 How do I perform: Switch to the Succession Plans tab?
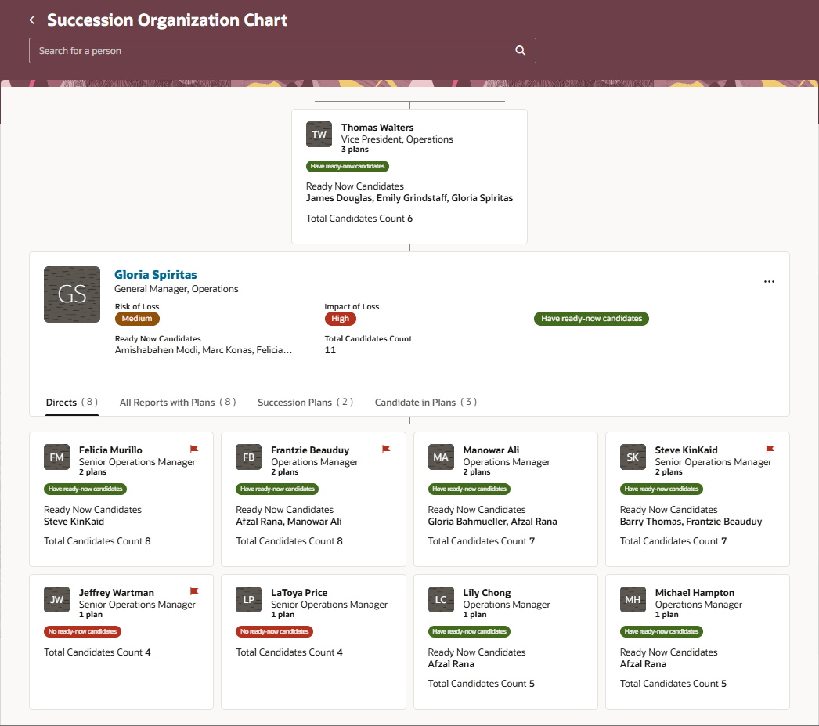pyautogui.click(x=305, y=402)
